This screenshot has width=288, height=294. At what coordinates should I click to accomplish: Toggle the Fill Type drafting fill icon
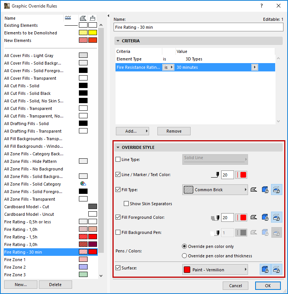pyautogui.click(x=277, y=190)
